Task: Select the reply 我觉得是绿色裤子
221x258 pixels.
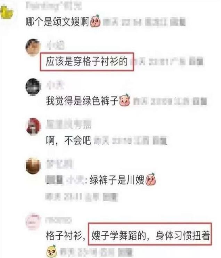Action: coord(82,101)
